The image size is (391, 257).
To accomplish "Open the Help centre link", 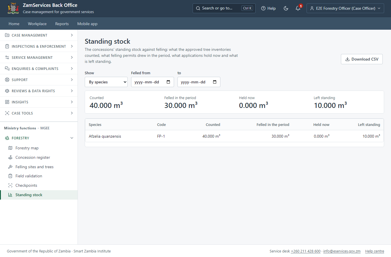I will click(x=375, y=251).
